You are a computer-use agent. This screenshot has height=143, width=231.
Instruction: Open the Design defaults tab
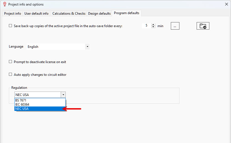pyautogui.click(x=99, y=13)
